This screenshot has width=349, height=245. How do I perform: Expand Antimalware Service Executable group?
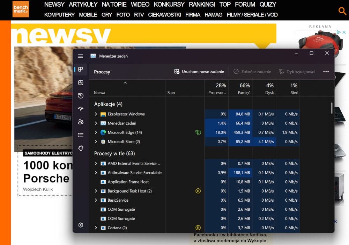click(96, 173)
